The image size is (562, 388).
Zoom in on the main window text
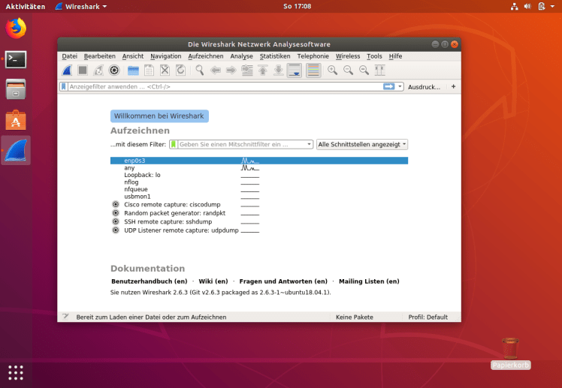(333, 70)
